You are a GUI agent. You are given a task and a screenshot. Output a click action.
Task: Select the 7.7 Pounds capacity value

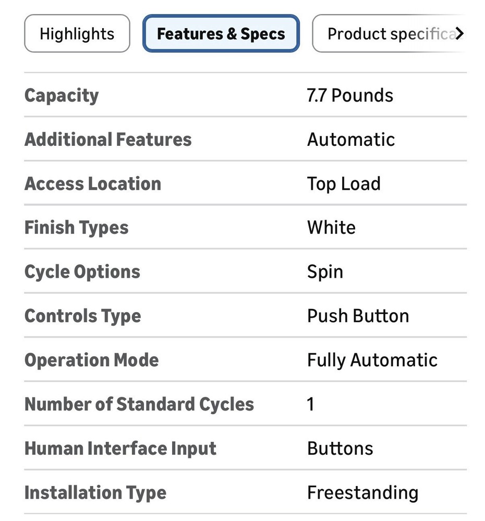[350, 95]
